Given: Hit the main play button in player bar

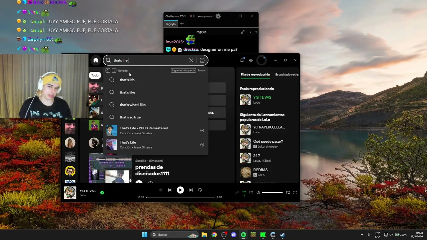Looking at the screenshot, I should [x=180, y=190].
